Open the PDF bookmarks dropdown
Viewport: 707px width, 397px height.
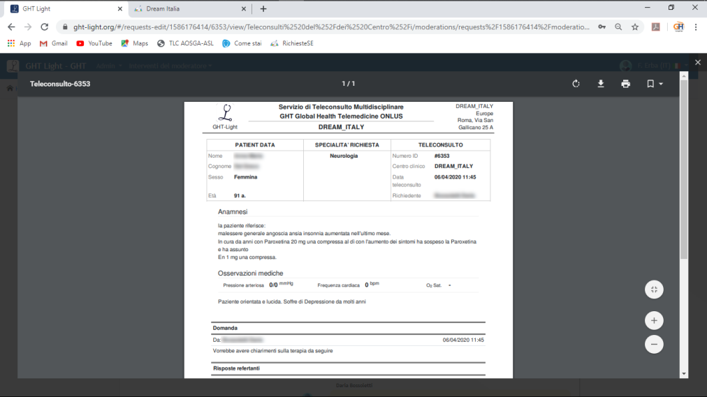[x=655, y=84]
